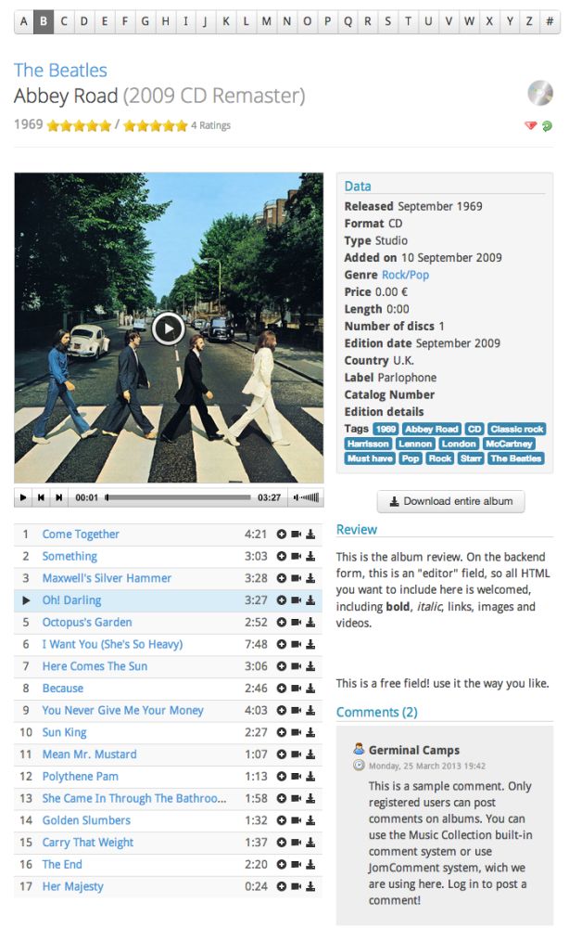The height and width of the screenshot is (928, 569).
Task: Skip to the next track in the player
Action: point(58,497)
